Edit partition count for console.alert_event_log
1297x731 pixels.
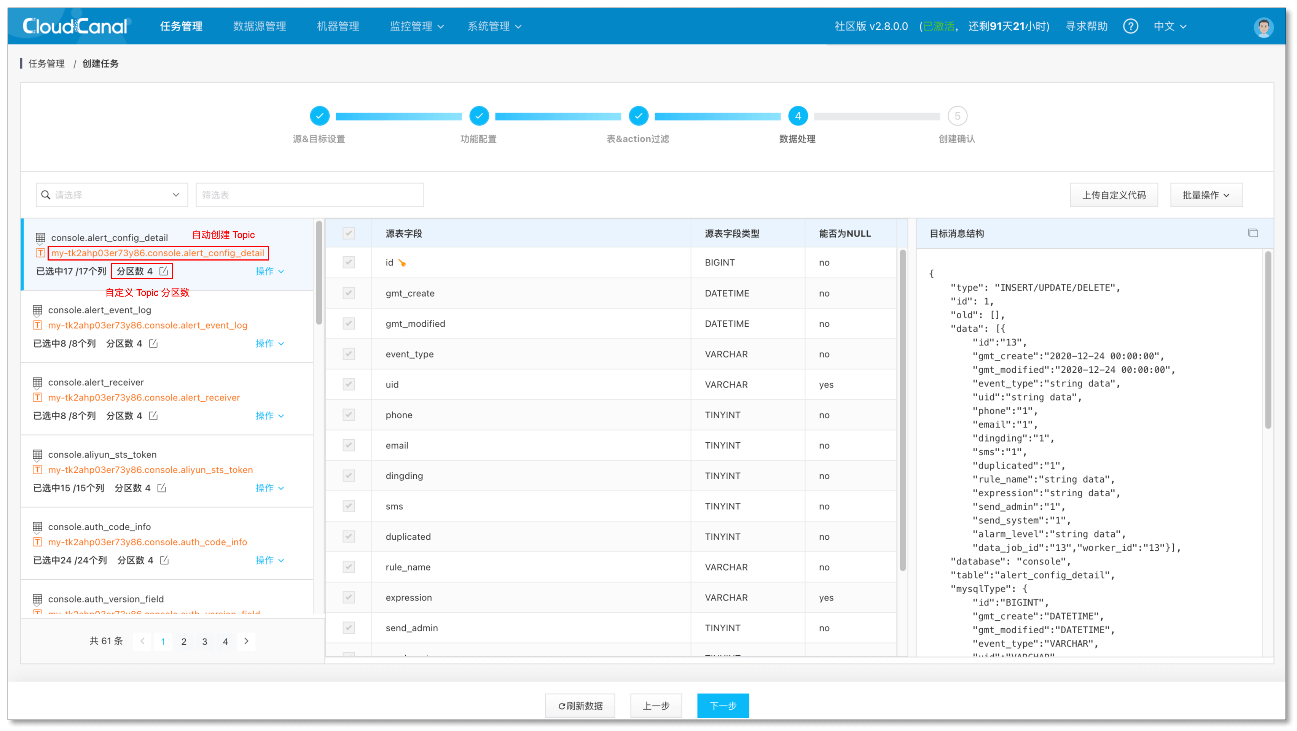[x=154, y=343]
